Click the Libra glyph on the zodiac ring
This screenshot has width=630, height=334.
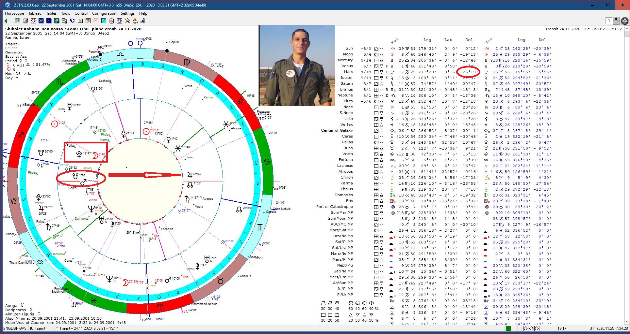[121, 55]
